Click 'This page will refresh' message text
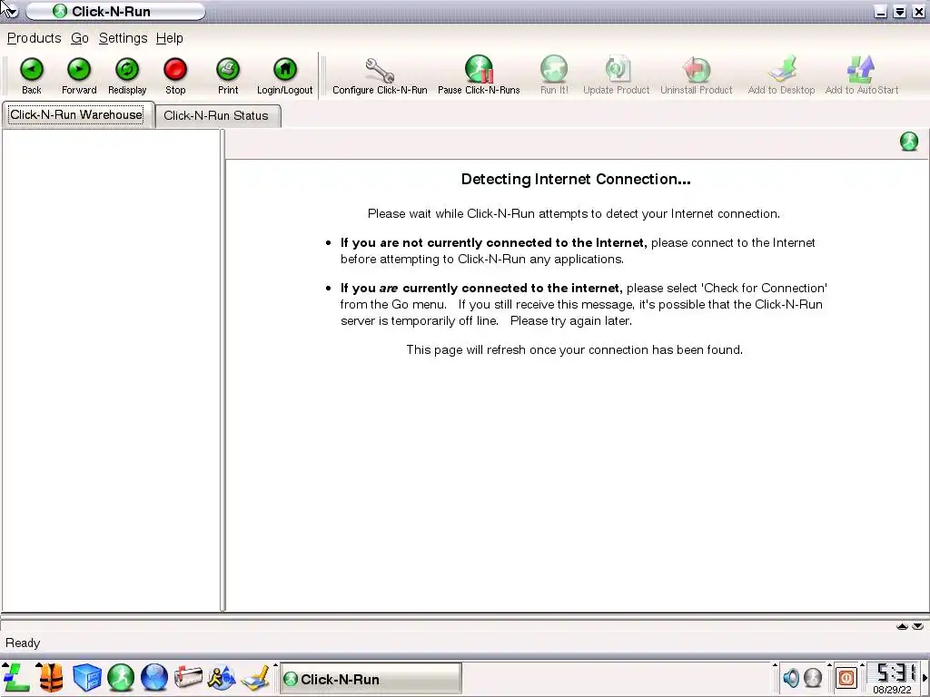 [574, 349]
